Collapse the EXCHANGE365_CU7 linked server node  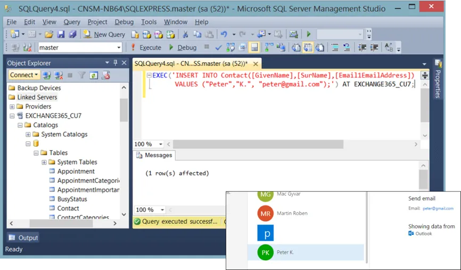pos(12,116)
